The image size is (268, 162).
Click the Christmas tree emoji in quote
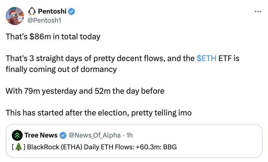[x=18, y=147]
